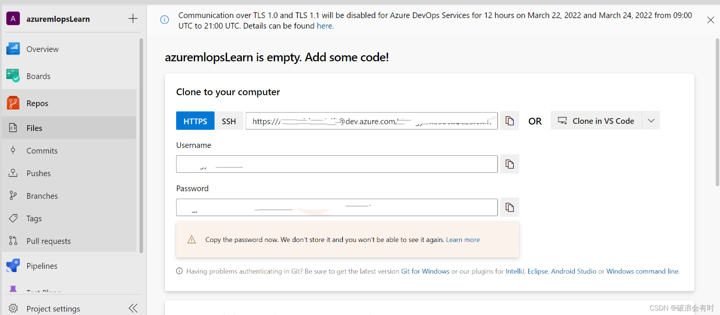Click the azuremlopsLearn project avatar icon

click(13, 18)
